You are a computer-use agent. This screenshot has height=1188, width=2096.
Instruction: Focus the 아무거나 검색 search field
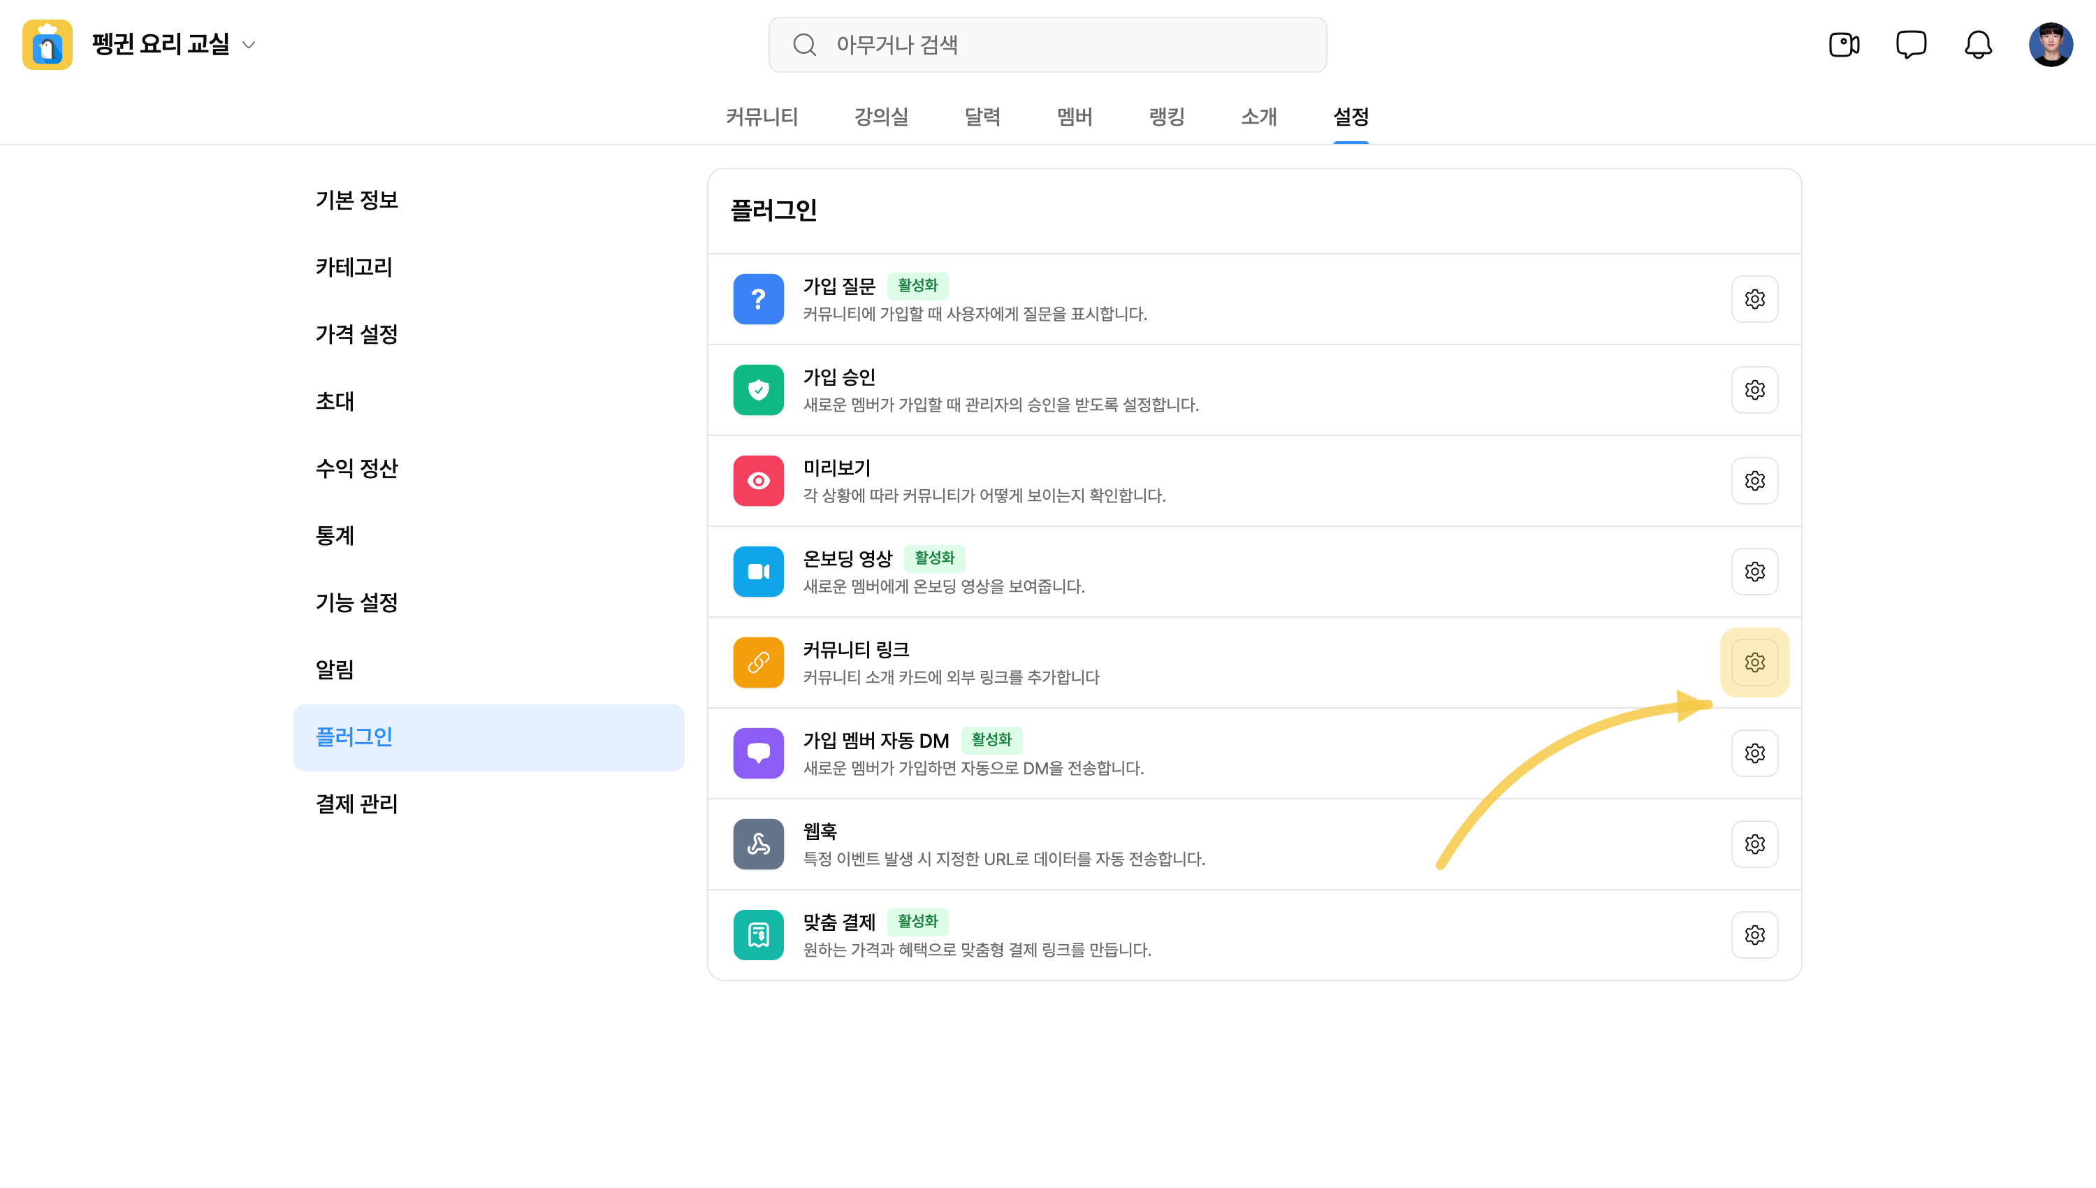point(1047,45)
